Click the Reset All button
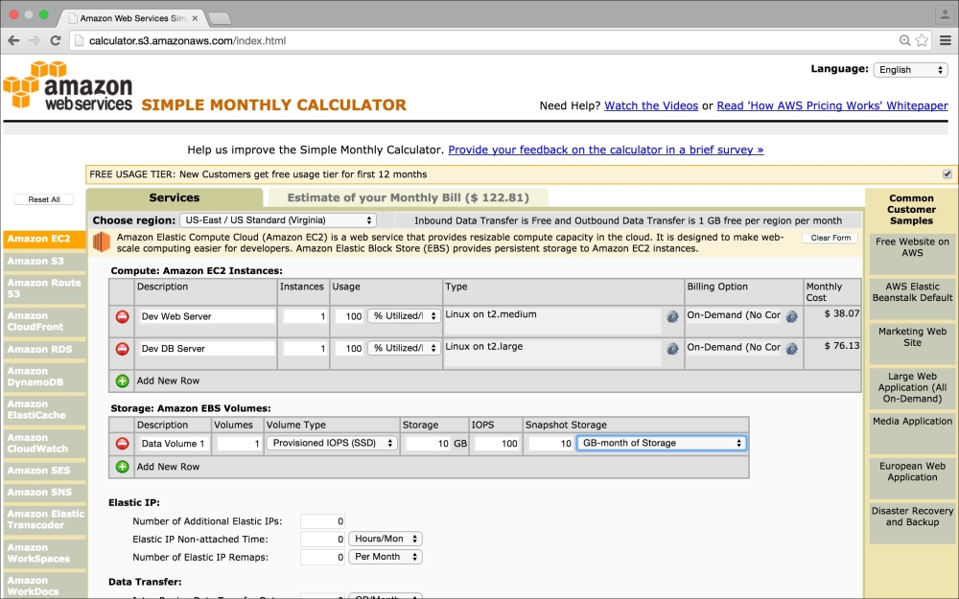 pyautogui.click(x=43, y=200)
